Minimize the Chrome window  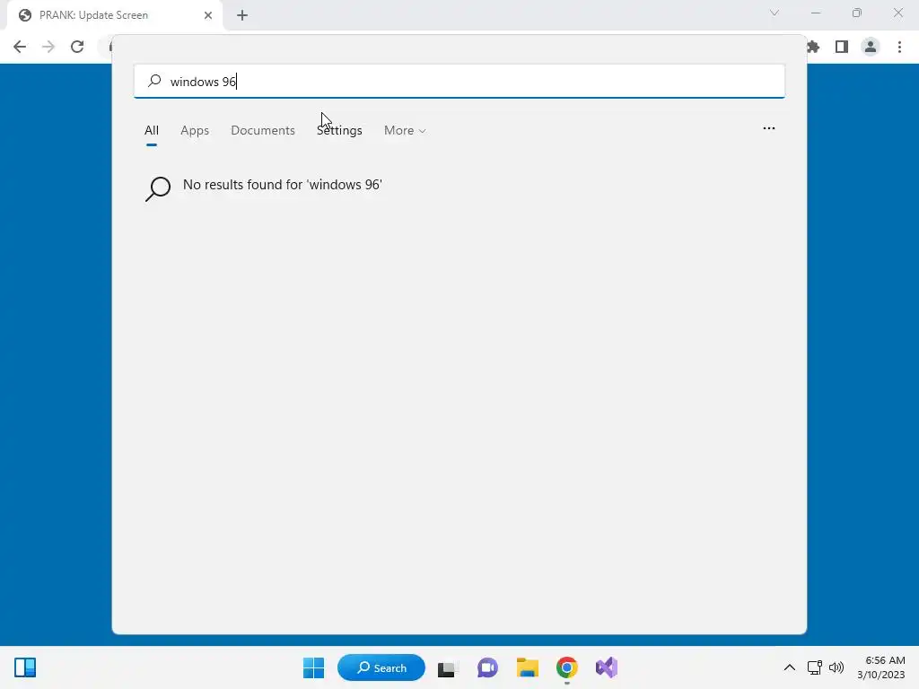click(x=816, y=13)
